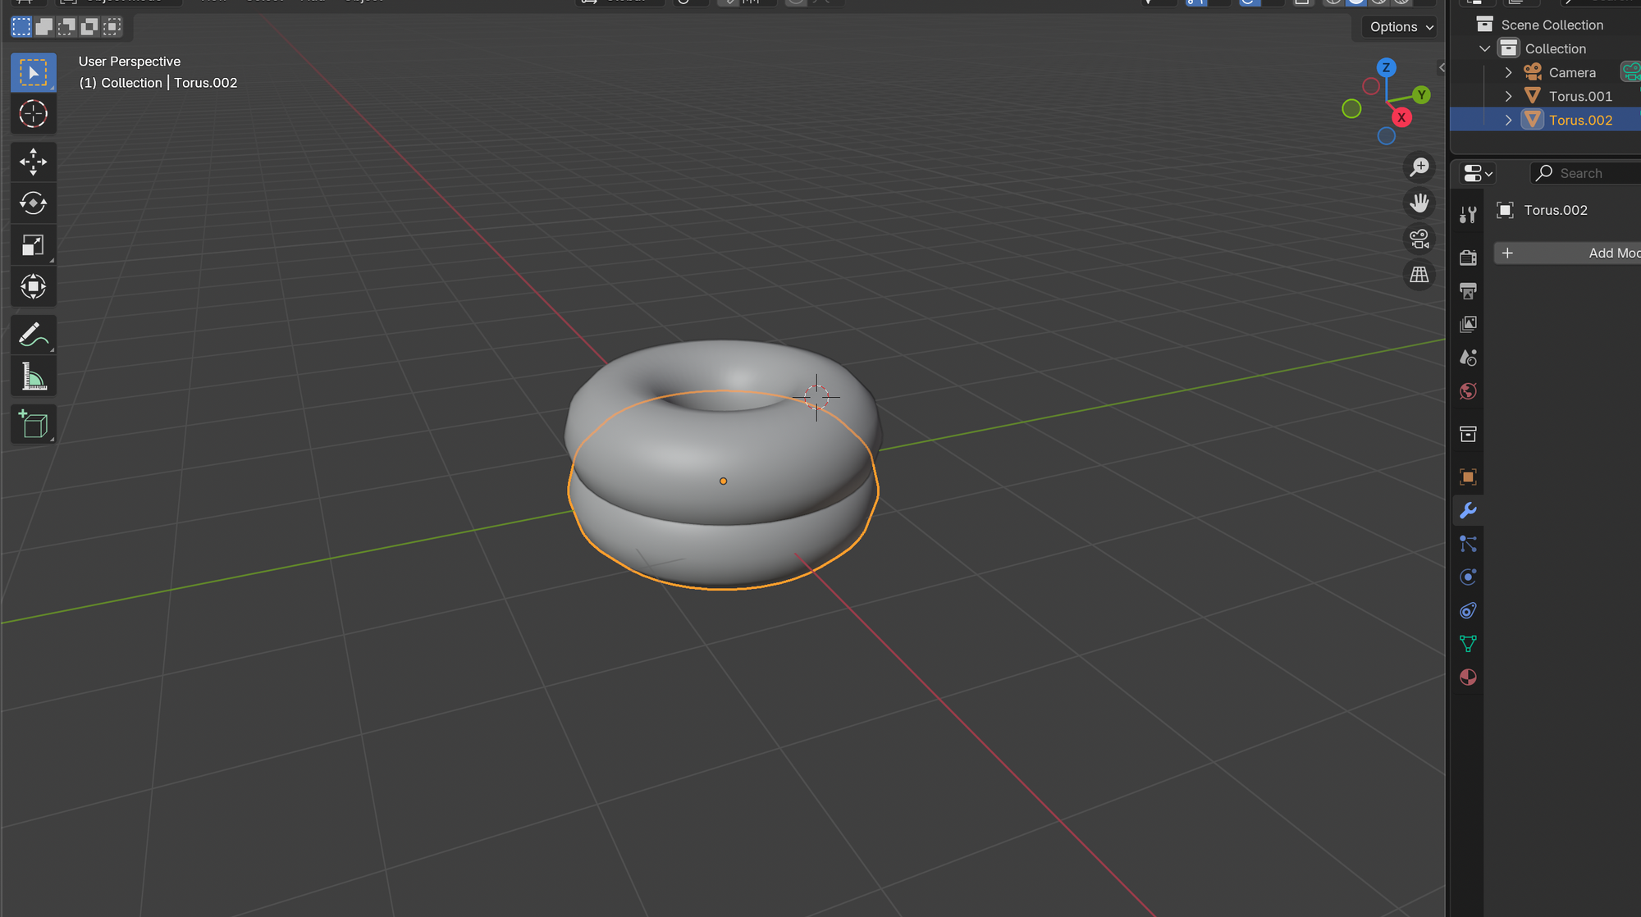Click Add Modifier button
1641x917 pixels.
tap(1567, 253)
